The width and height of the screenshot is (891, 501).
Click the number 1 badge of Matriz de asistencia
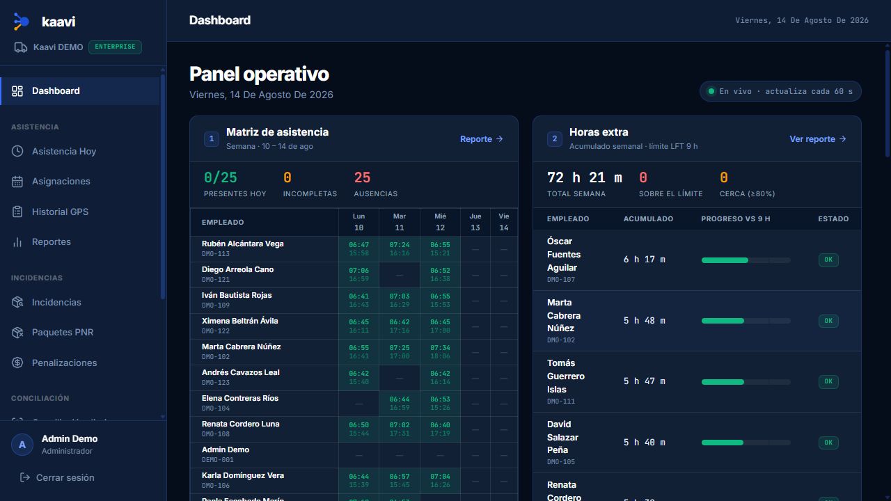pyautogui.click(x=212, y=139)
